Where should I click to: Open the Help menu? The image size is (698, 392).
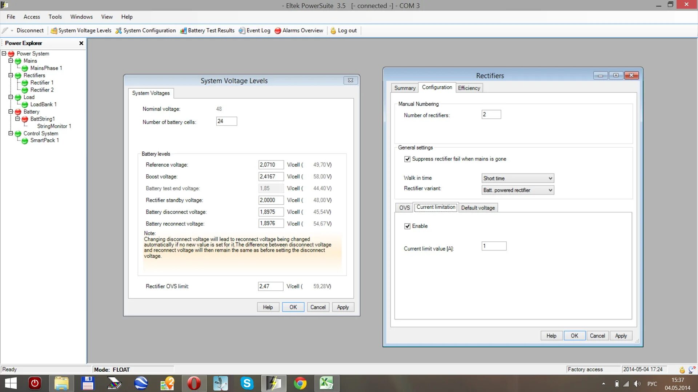[x=127, y=17]
